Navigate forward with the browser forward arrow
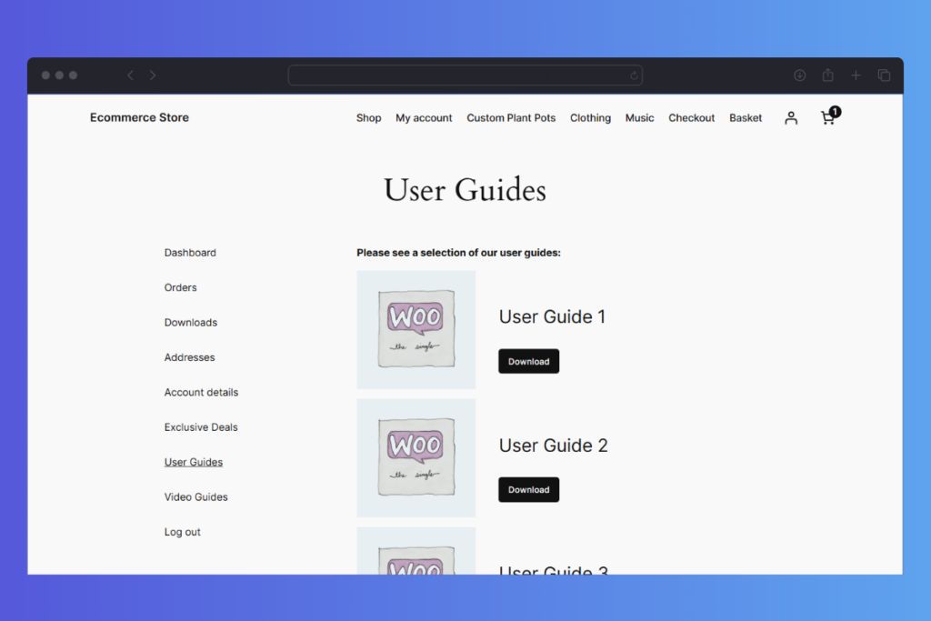The image size is (931, 621). 152,75
